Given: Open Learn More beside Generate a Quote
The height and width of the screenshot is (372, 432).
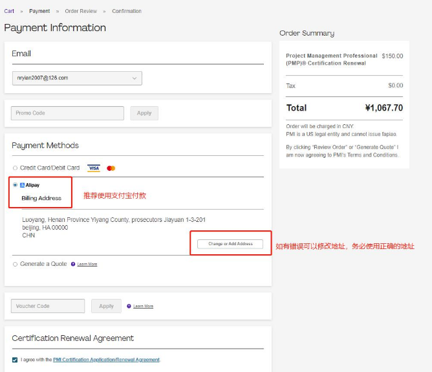Looking at the screenshot, I should 87,265.
